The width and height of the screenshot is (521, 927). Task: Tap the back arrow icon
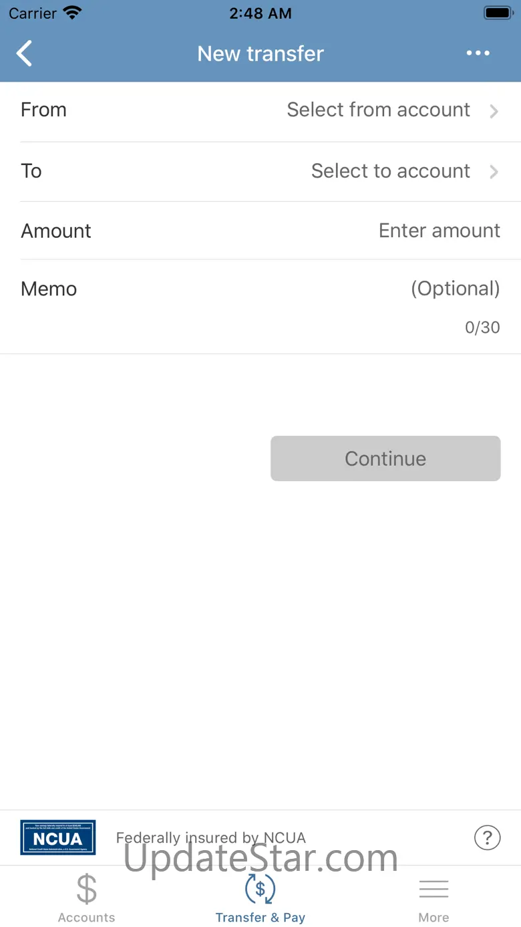[25, 53]
